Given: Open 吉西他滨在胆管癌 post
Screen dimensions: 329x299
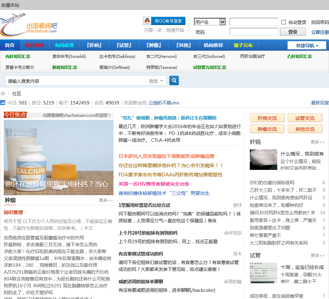Looking at the screenshot, I should coord(44,238).
